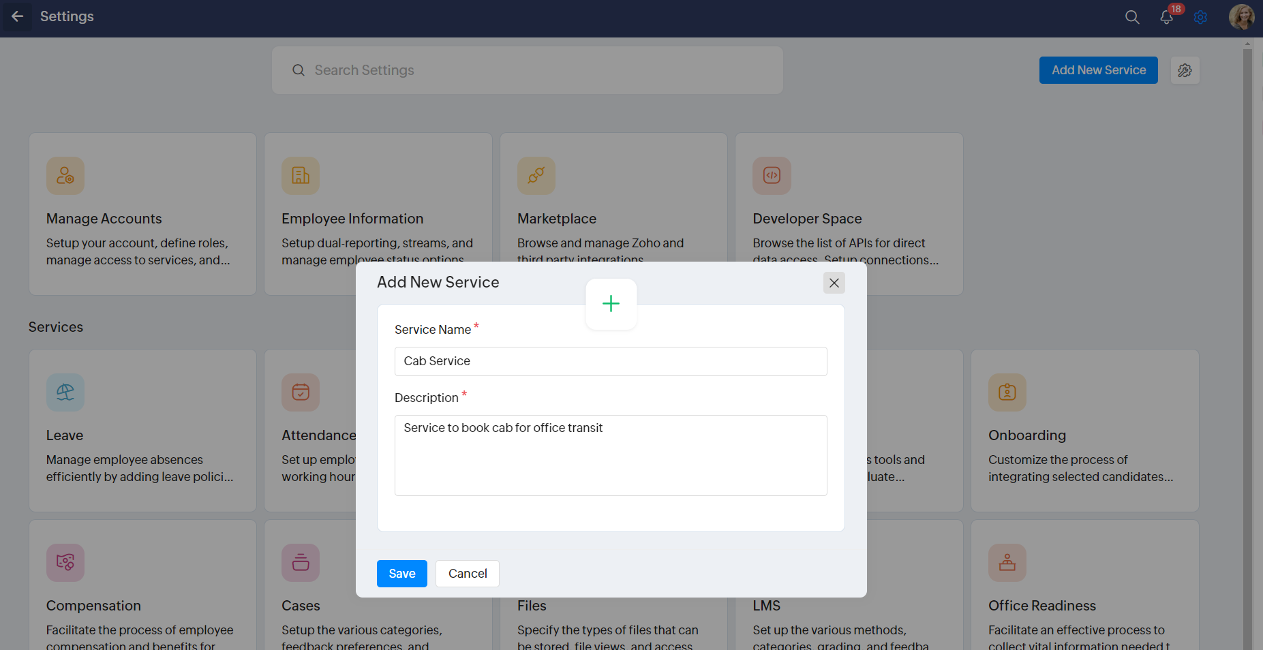Focus the Search Settings field
1263x650 pixels.
528,70
